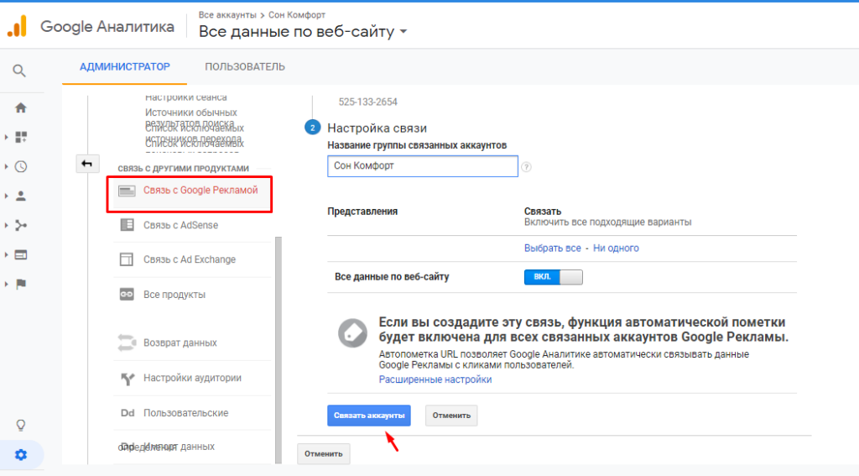
Task: Open Behavior reports window icon
Action: coord(21,255)
